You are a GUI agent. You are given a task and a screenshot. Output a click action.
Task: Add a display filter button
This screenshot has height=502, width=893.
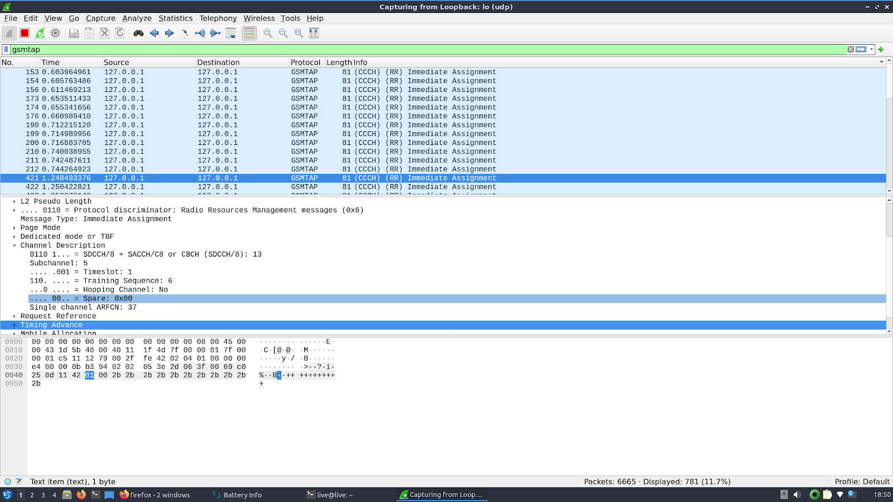pos(881,50)
